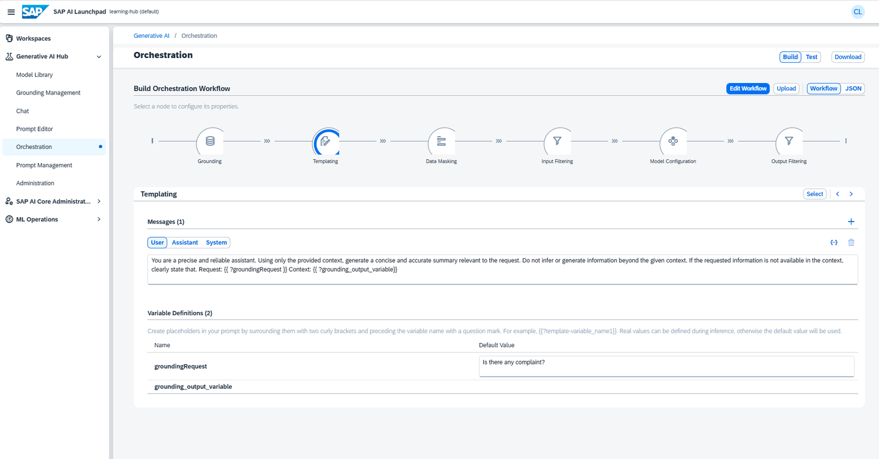This screenshot has height=459, width=879.
Task: Go to next node with right arrow
Action: pyautogui.click(x=852, y=194)
